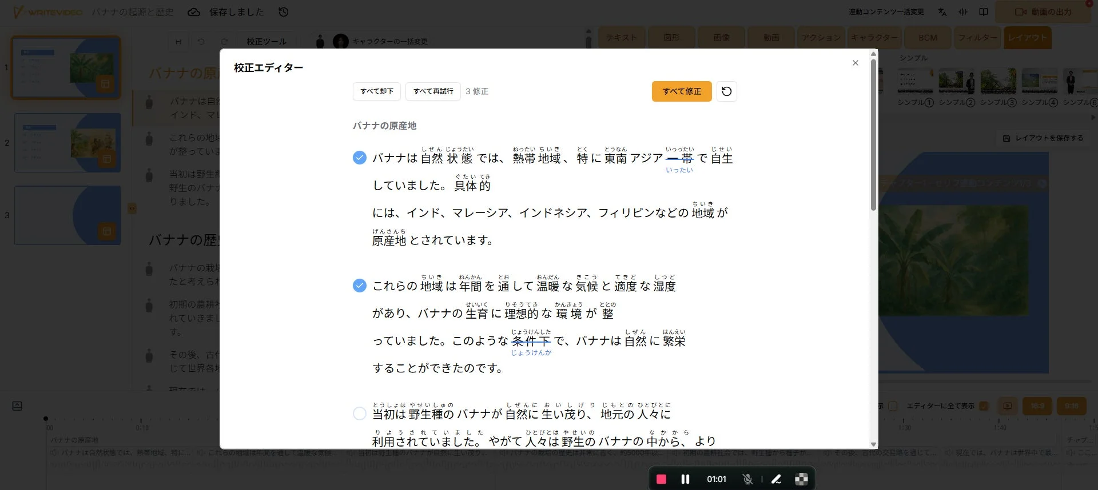
Task: Select slide 2 thumbnail
Action: pos(67,143)
